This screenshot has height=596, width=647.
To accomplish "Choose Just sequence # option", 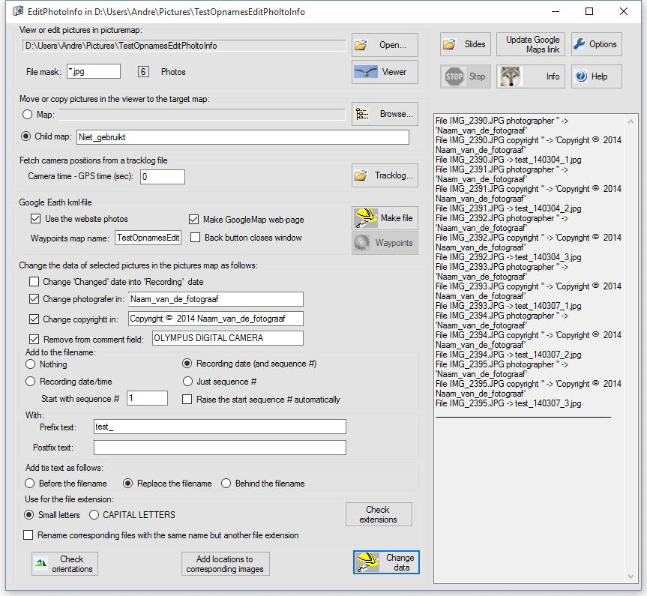I will [x=188, y=381].
